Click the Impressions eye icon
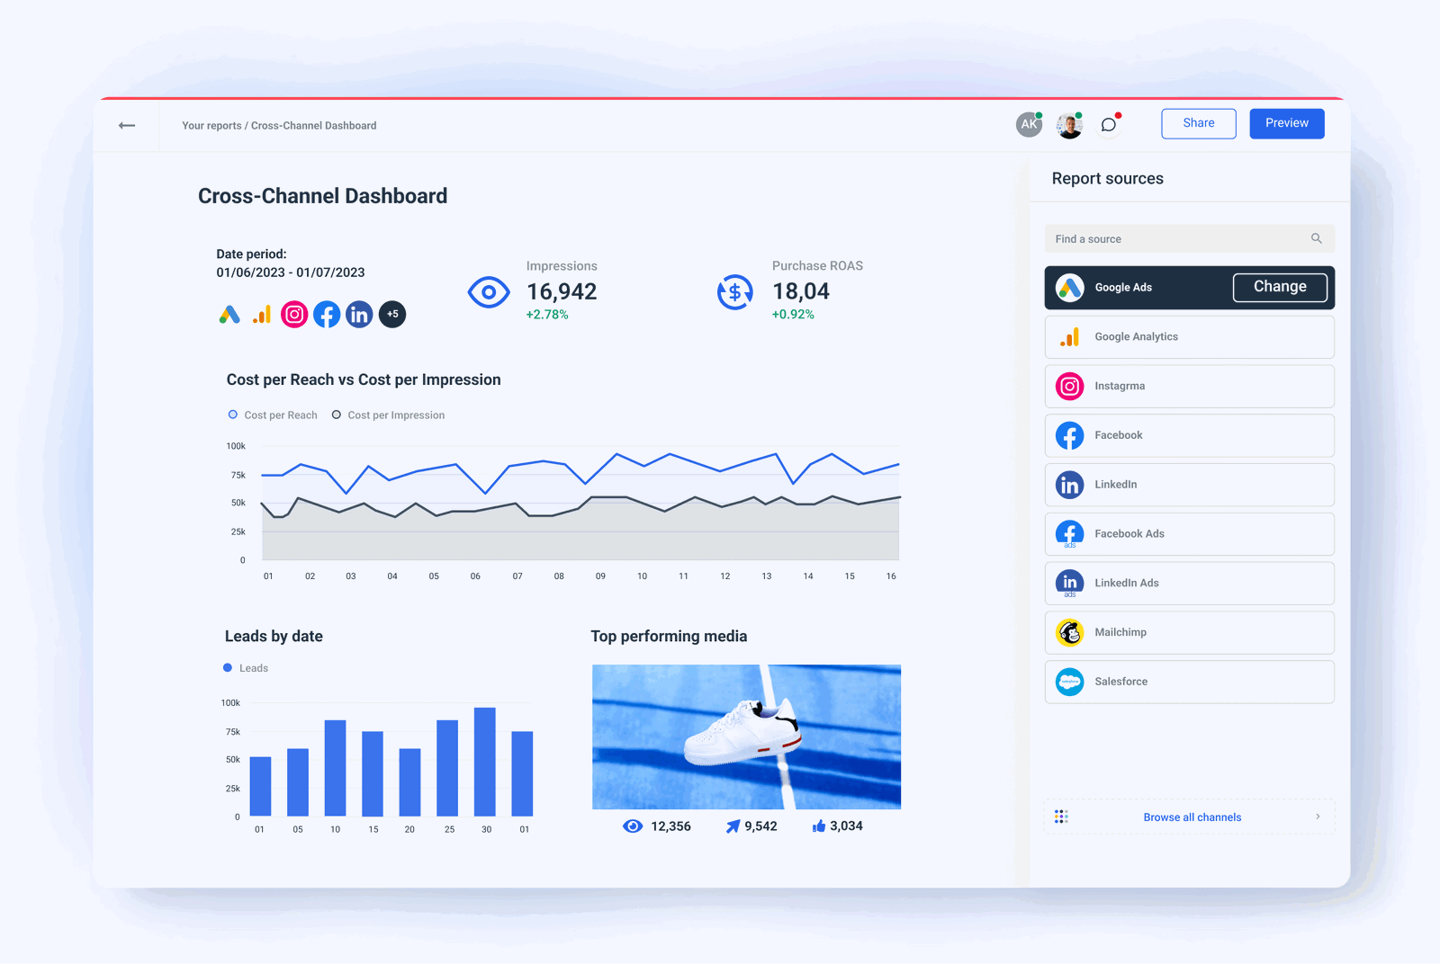The width and height of the screenshot is (1440, 964). tap(489, 291)
